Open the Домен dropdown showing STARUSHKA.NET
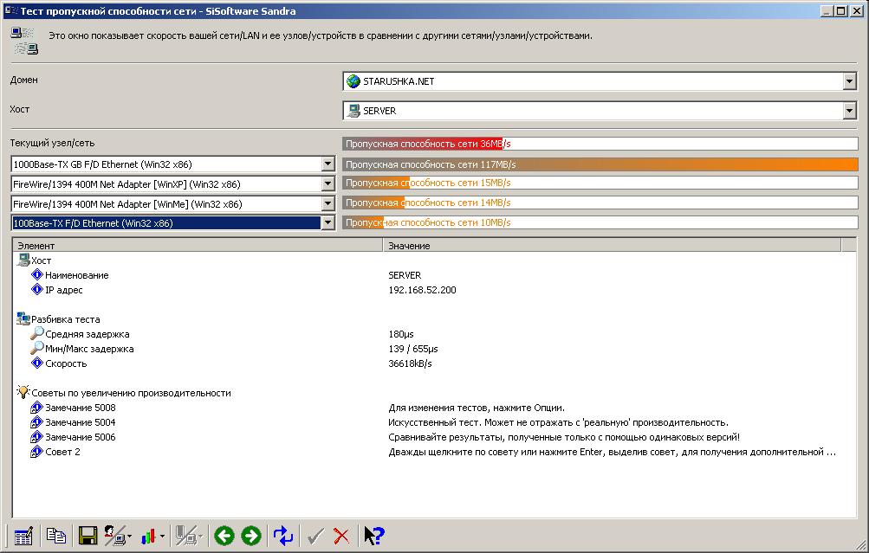The height and width of the screenshot is (553, 869). coord(849,81)
